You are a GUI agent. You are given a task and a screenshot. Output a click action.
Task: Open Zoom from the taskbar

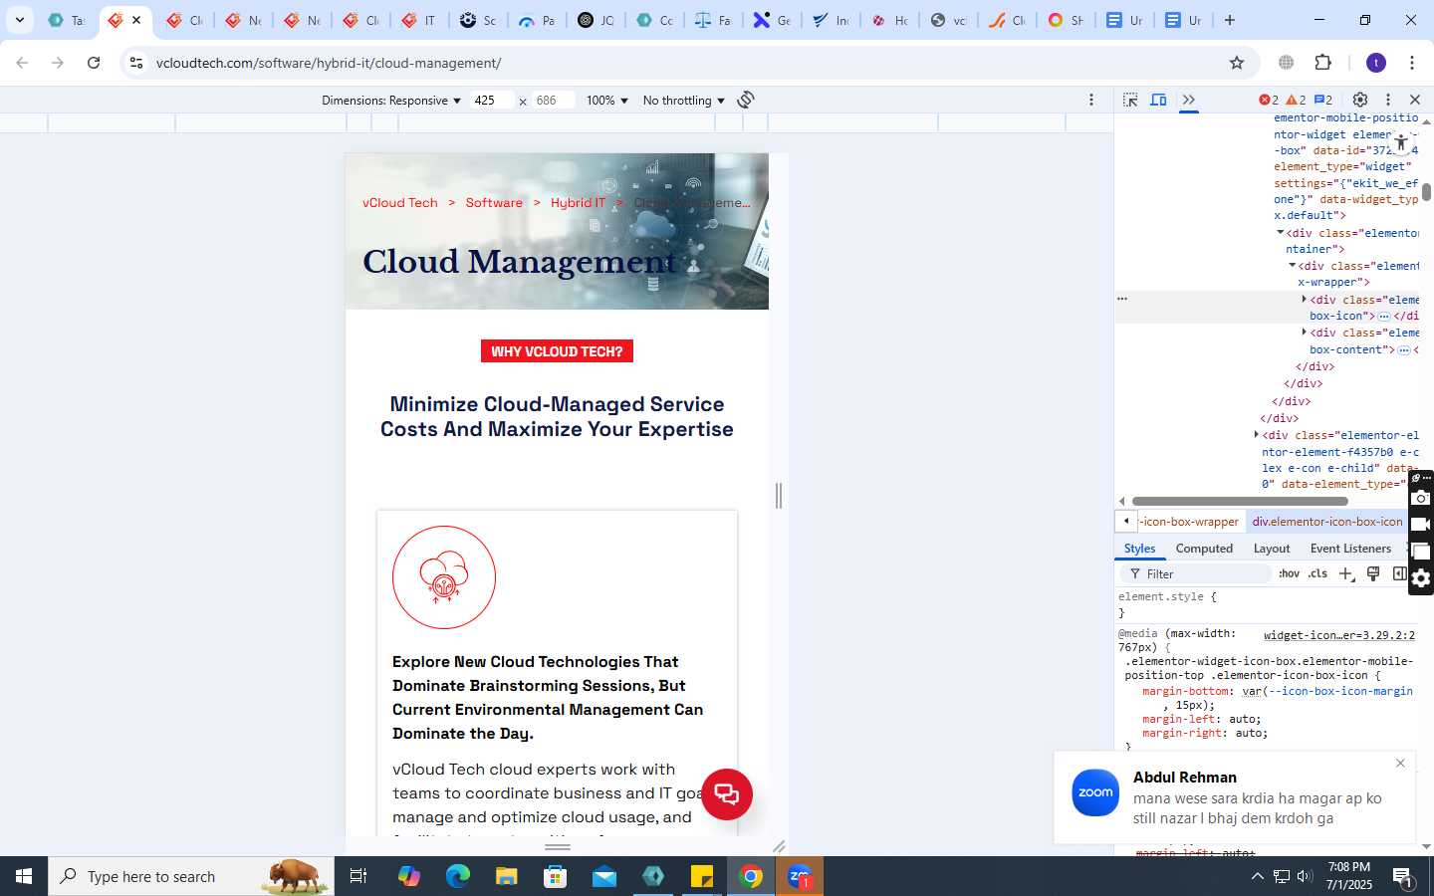click(x=800, y=876)
